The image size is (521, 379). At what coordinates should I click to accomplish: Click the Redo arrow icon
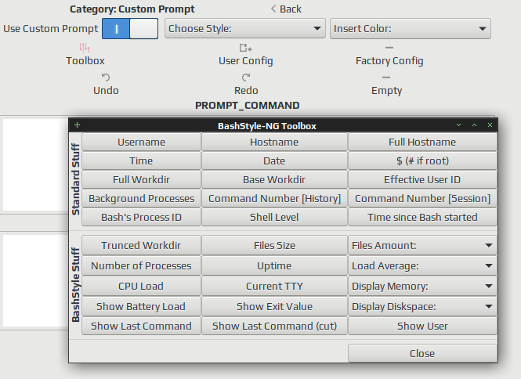(x=246, y=78)
